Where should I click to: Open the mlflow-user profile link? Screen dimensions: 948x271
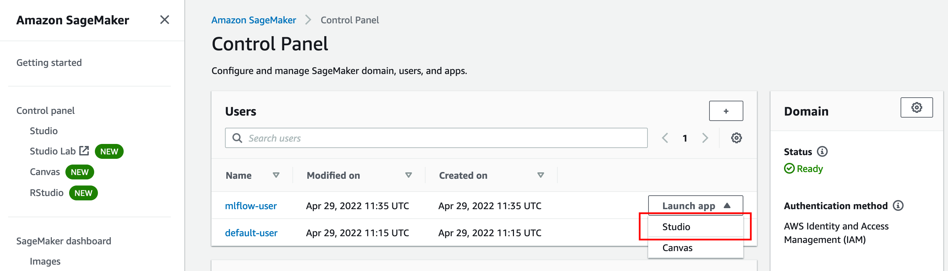tap(251, 206)
